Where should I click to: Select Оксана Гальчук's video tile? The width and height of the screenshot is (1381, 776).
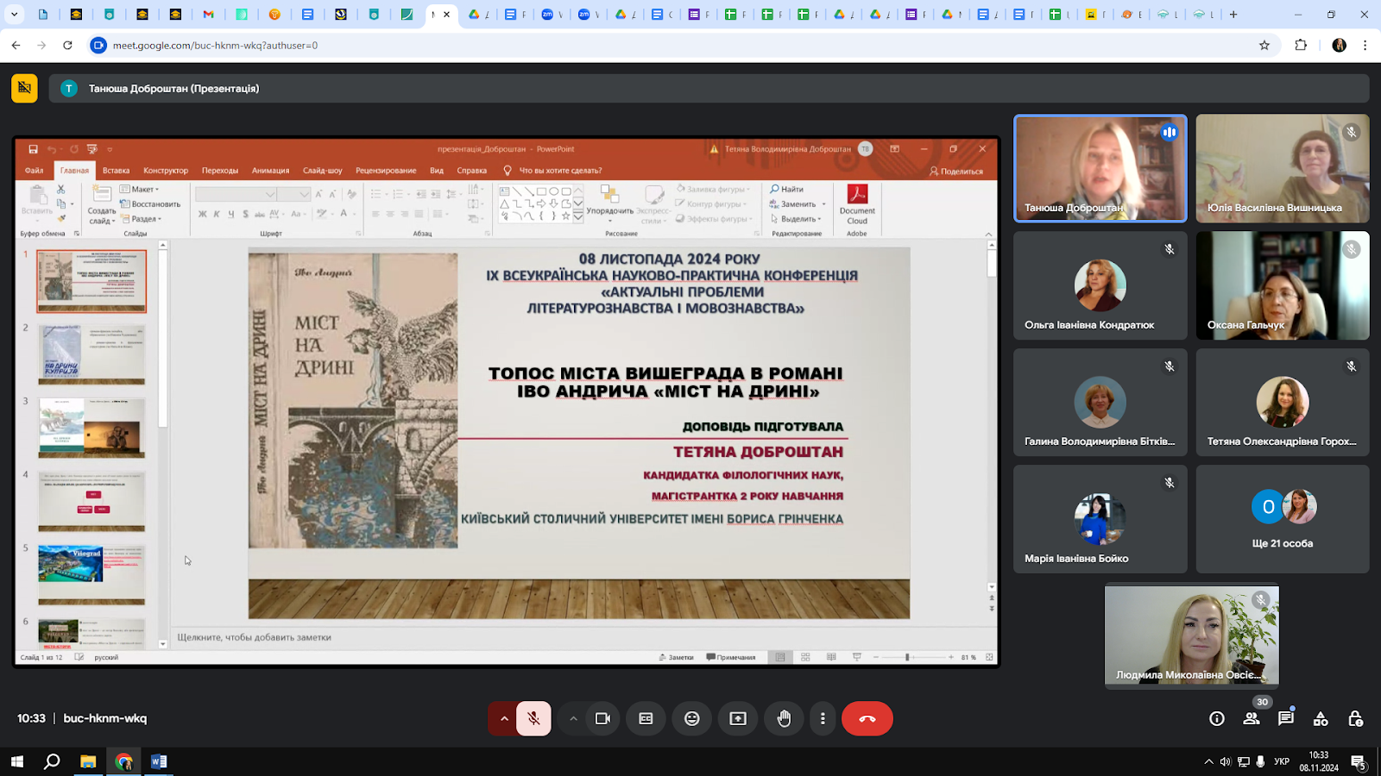coord(1283,285)
